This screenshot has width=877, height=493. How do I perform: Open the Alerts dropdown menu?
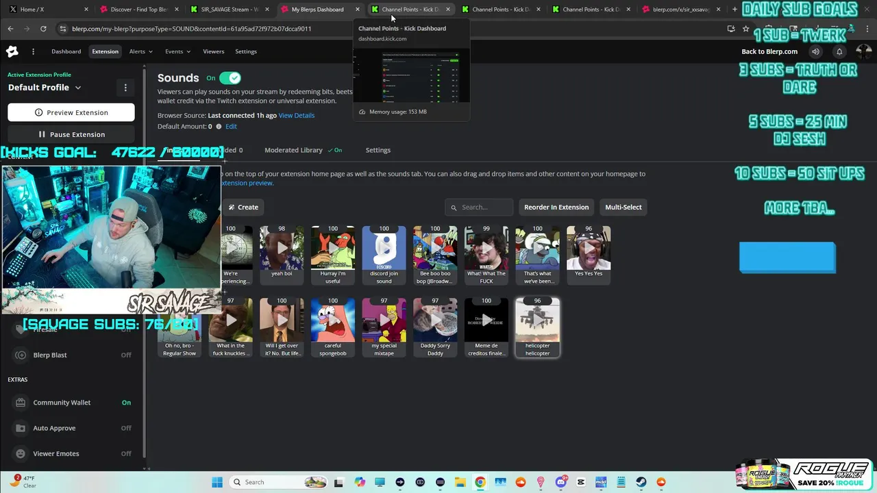click(x=140, y=51)
